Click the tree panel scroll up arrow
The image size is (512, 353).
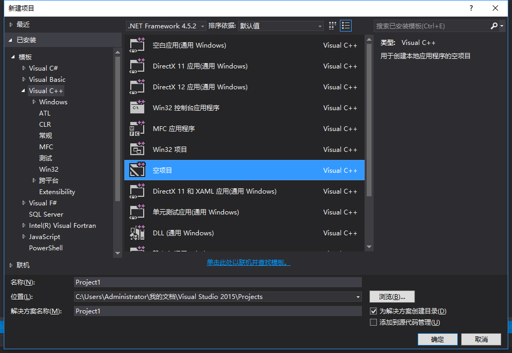117,52
